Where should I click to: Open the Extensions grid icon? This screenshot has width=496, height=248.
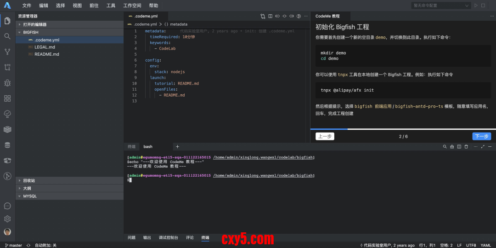click(7, 98)
